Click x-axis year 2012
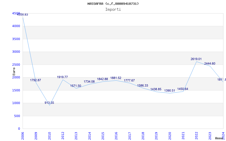This screenshot has width=226, height=141. pos(63,136)
